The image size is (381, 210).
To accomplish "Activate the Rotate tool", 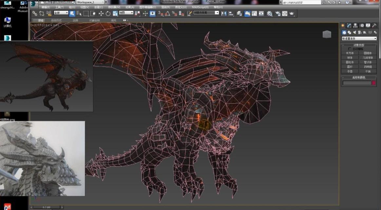I will pos(108,13).
